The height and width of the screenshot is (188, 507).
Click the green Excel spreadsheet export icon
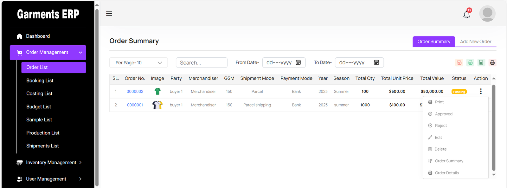click(481, 62)
